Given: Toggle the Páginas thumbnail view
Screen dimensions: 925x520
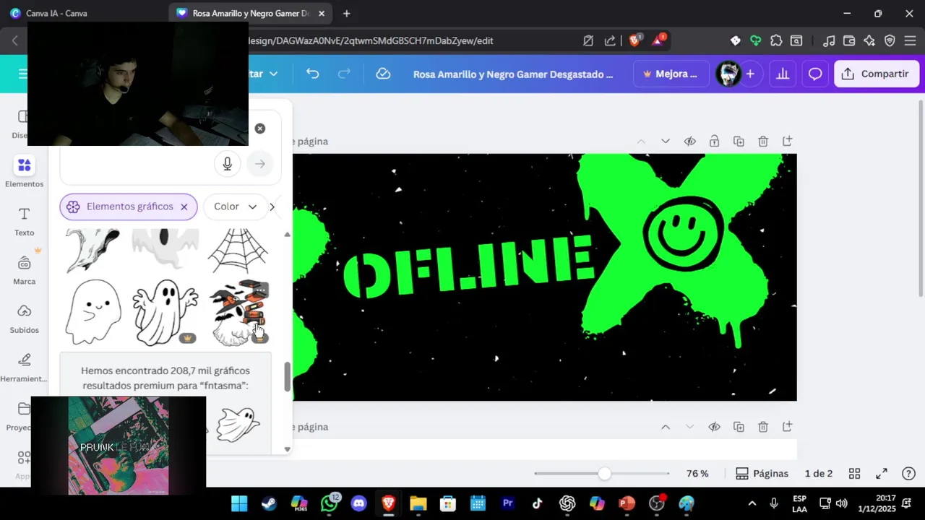Looking at the screenshot, I should [762, 474].
